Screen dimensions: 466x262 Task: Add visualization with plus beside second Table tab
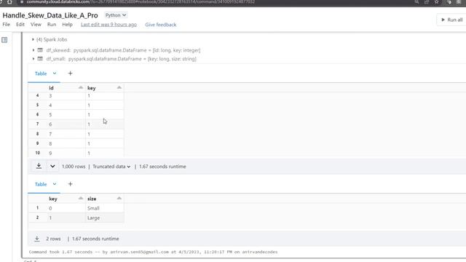tap(70, 184)
